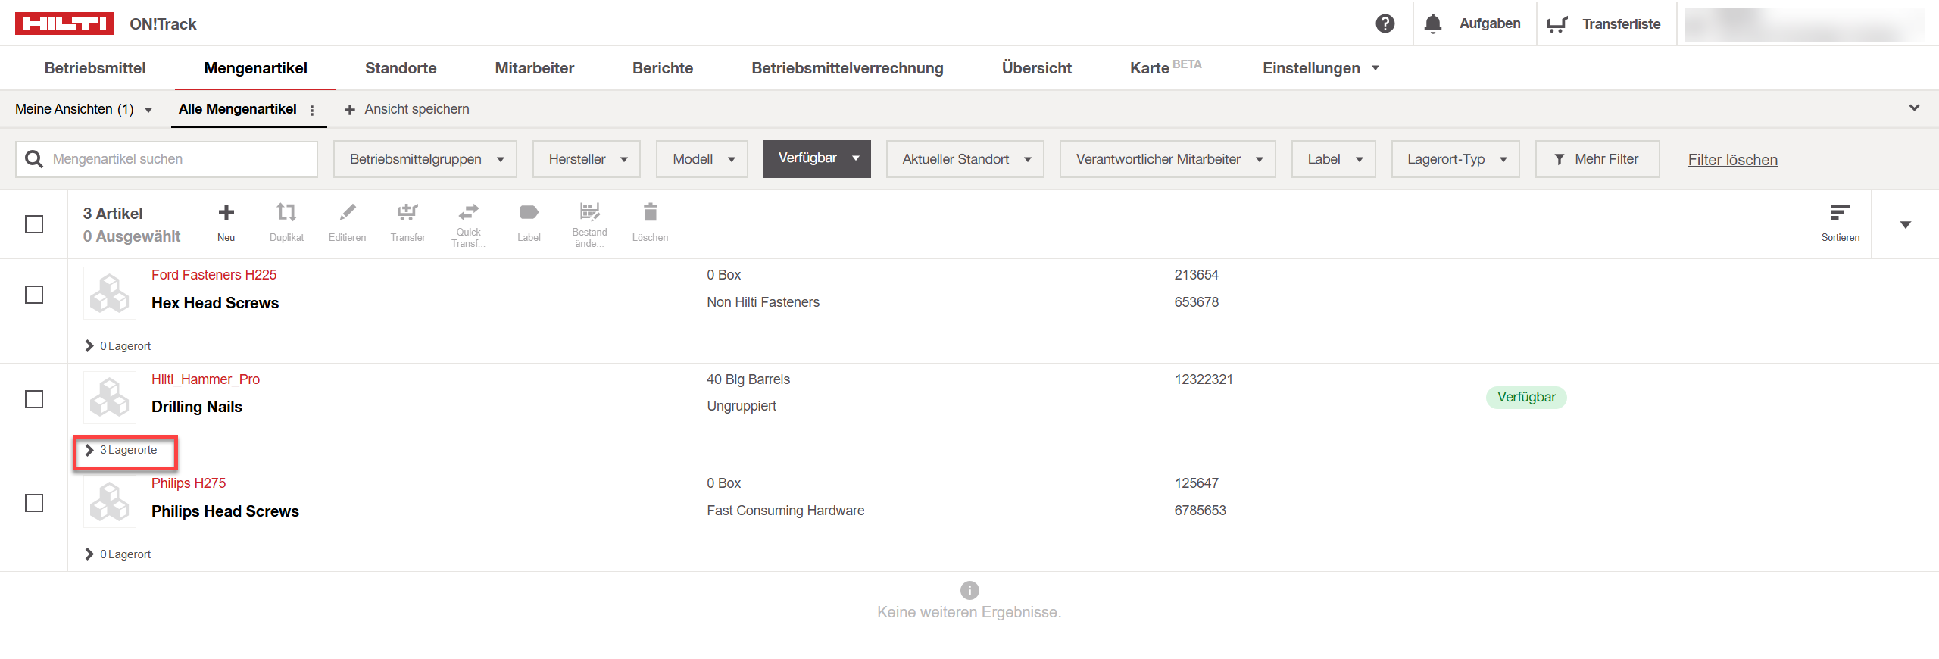Open the Verfügbar filter dropdown
This screenshot has height=659, width=1939.
pos(817,159)
